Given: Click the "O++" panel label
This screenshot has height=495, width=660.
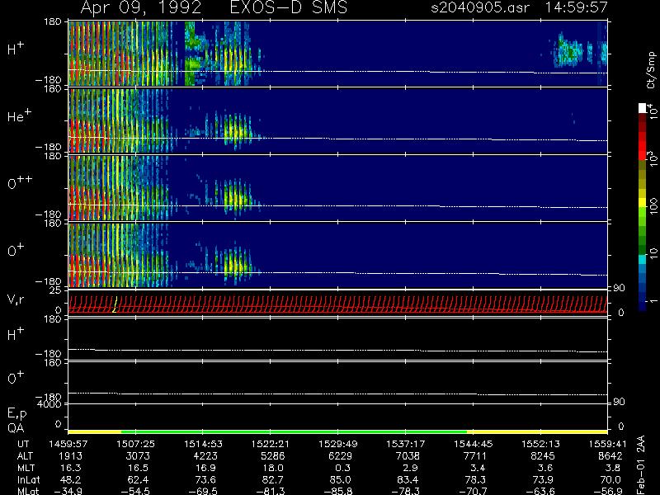Looking at the screenshot, I should pos(20,182).
